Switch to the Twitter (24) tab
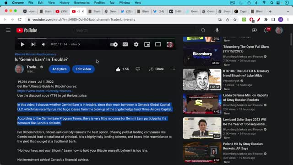This screenshot has height=165, width=293. 159,11
